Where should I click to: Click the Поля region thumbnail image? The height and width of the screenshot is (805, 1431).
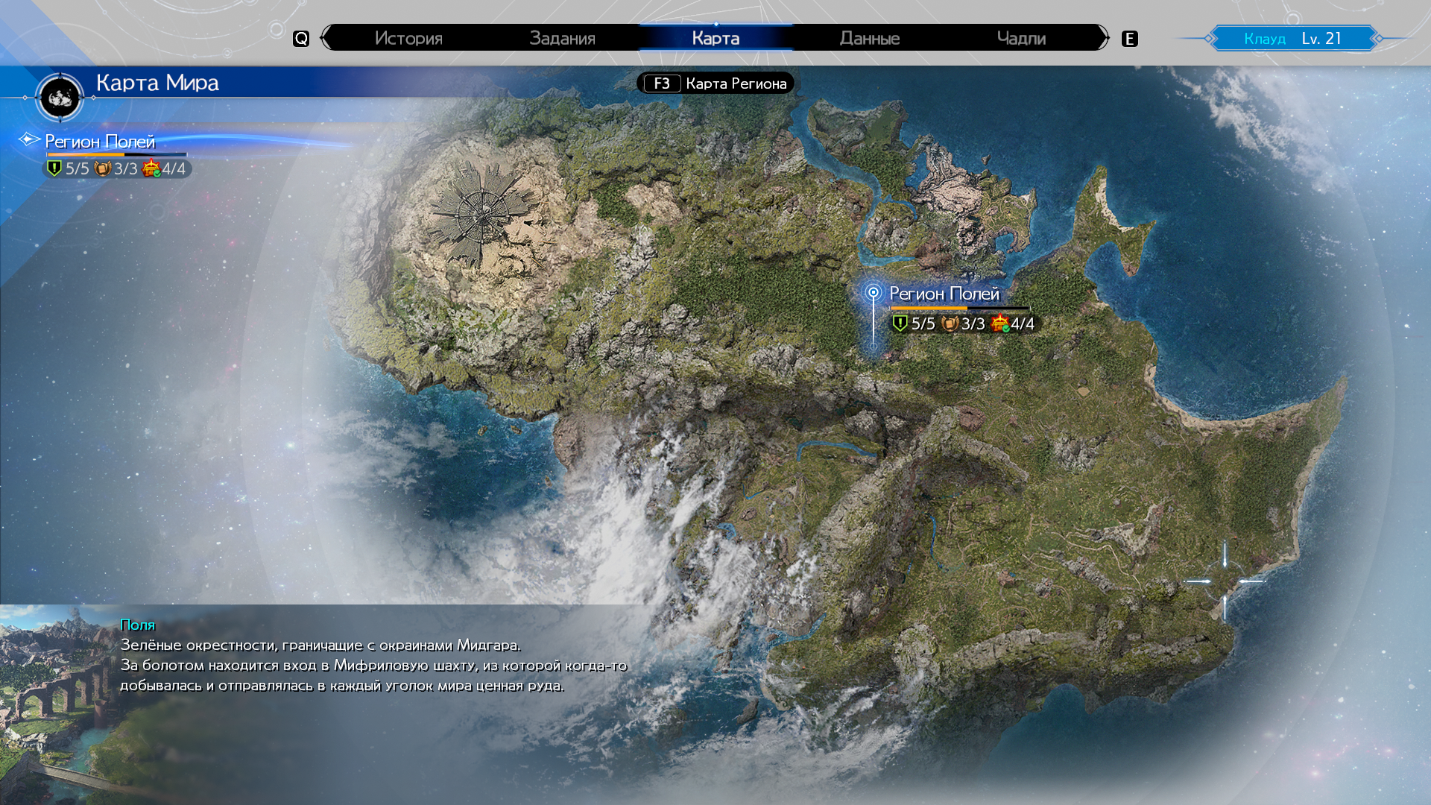point(58,704)
